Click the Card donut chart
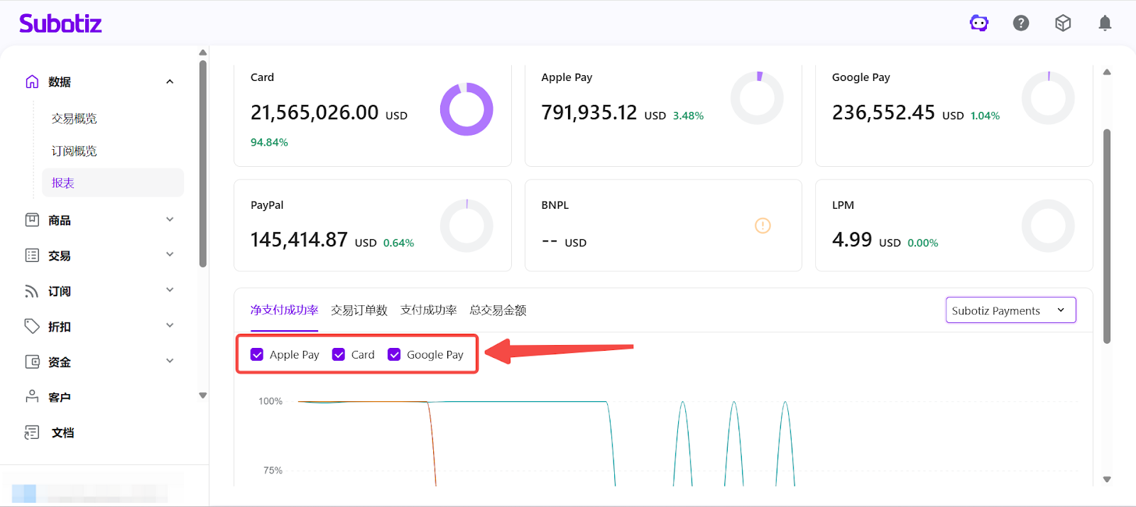 click(466, 109)
